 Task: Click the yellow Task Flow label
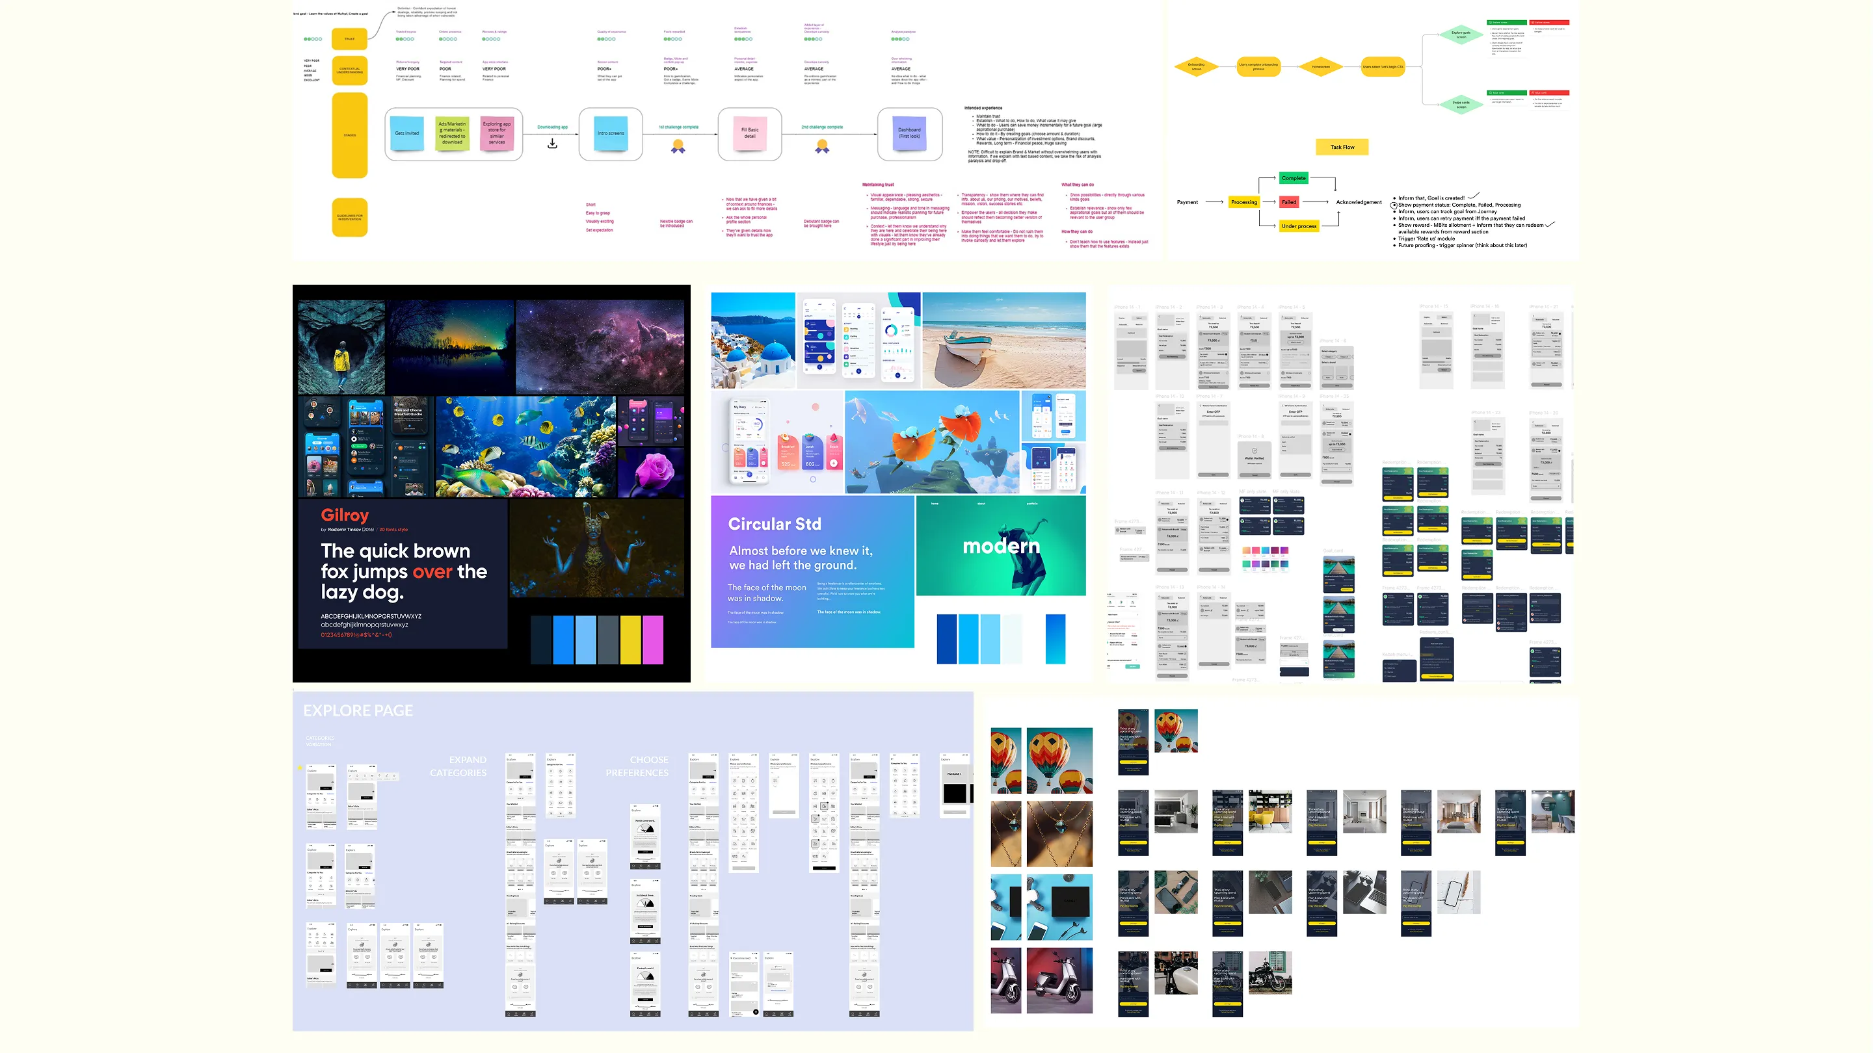[1342, 147]
